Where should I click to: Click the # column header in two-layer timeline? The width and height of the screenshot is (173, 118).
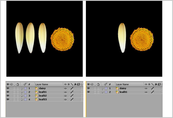click(x=110, y=84)
